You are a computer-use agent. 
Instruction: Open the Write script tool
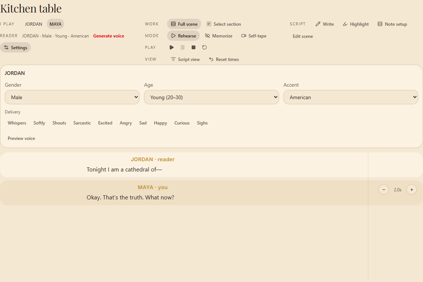tap(325, 24)
